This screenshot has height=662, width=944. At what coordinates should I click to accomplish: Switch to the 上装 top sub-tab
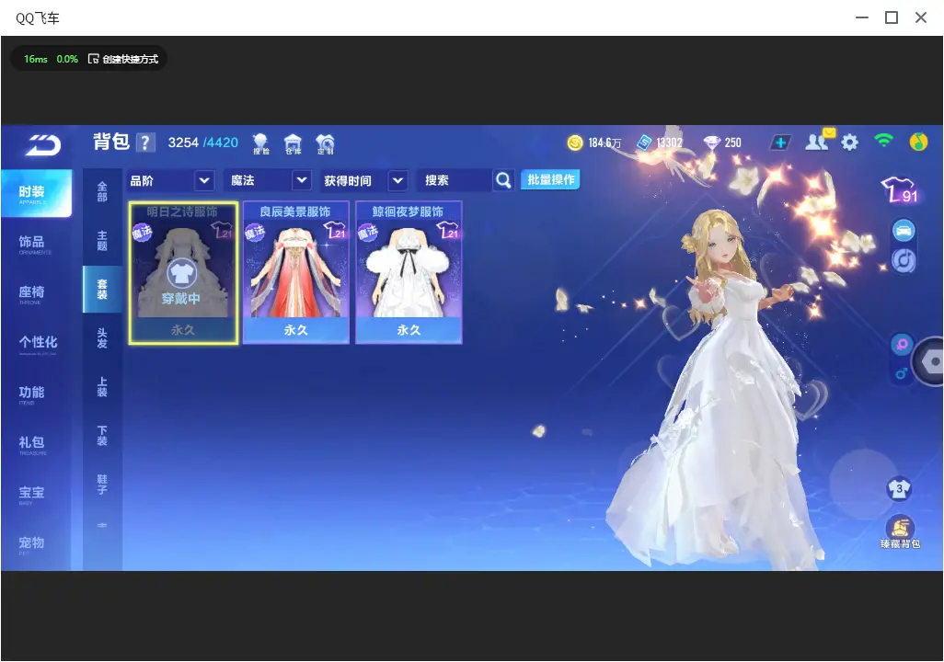102,387
